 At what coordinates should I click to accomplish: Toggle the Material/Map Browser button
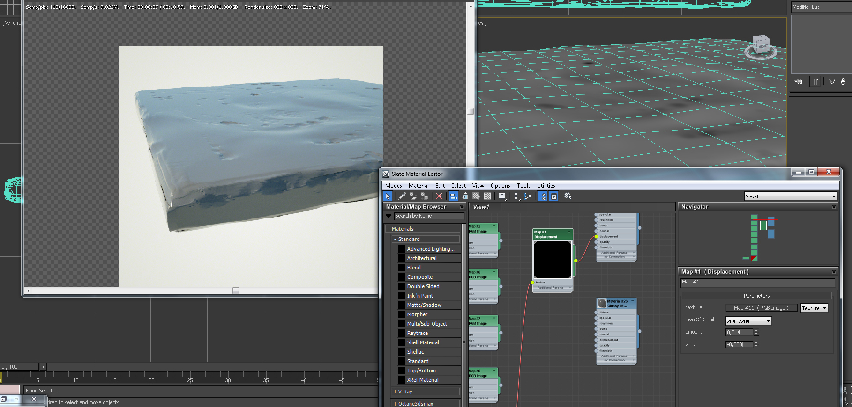pyautogui.click(x=542, y=196)
